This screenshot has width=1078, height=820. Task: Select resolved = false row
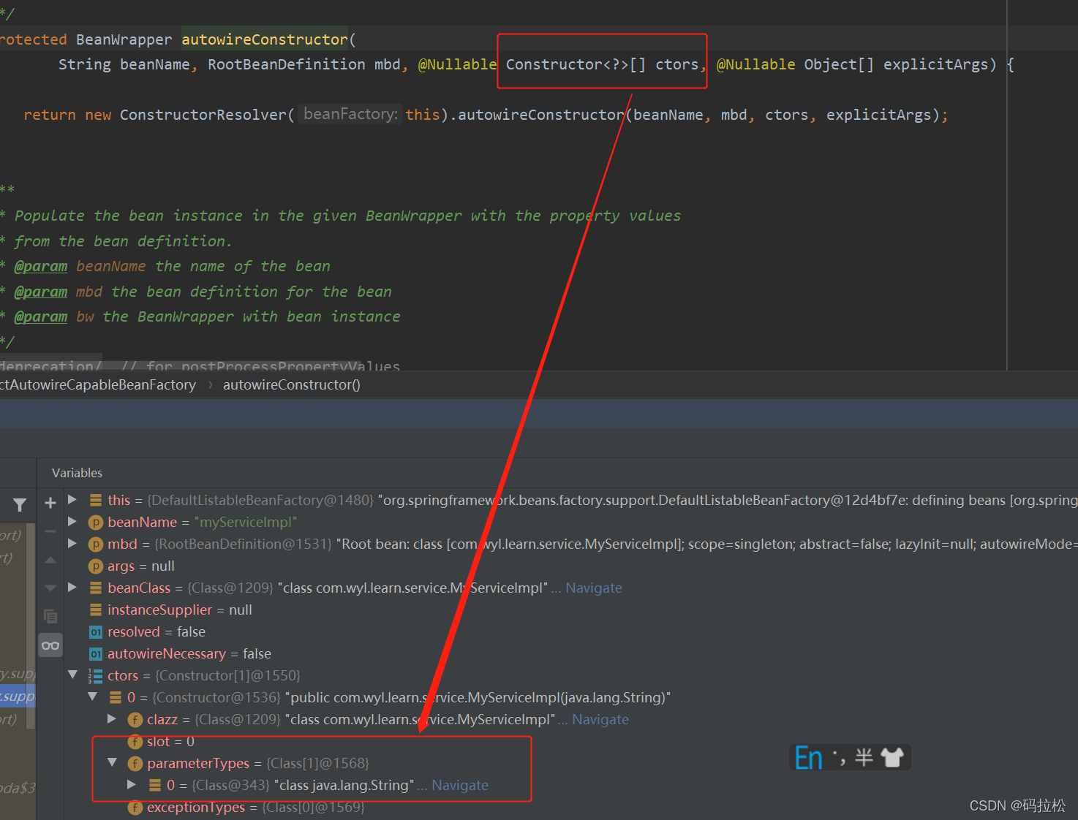click(x=570, y=631)
